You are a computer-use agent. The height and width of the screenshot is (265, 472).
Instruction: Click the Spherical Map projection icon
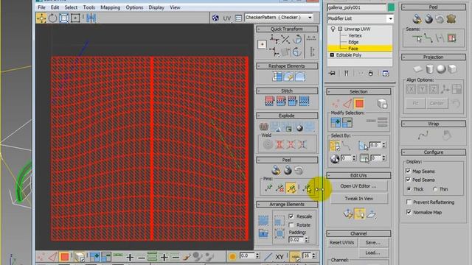tap(441, 69)
